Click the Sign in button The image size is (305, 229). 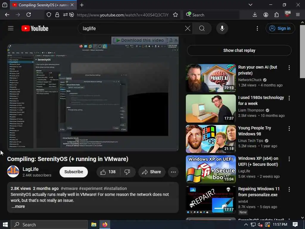280,28
